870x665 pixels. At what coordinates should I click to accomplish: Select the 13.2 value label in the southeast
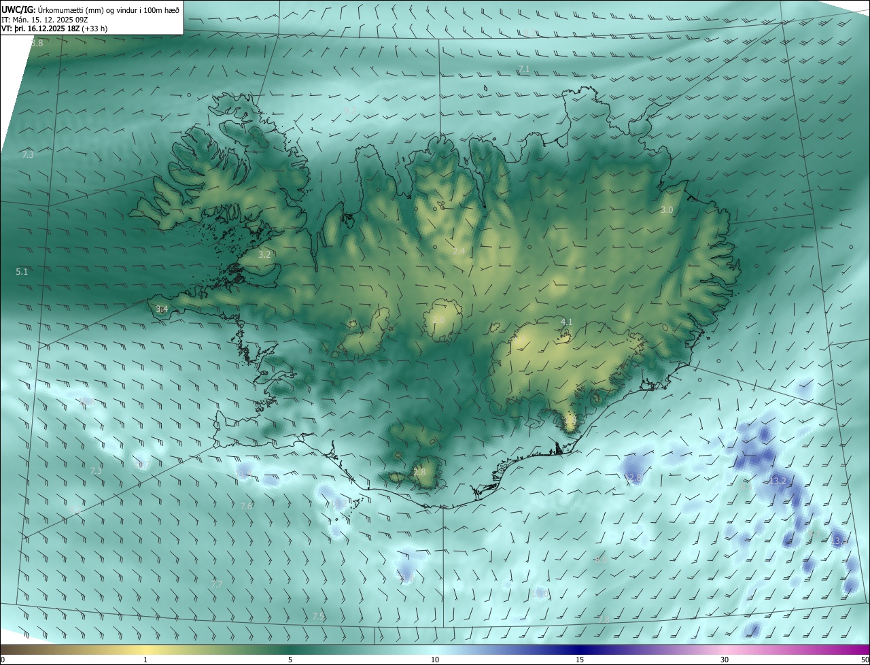pos(778,481)
